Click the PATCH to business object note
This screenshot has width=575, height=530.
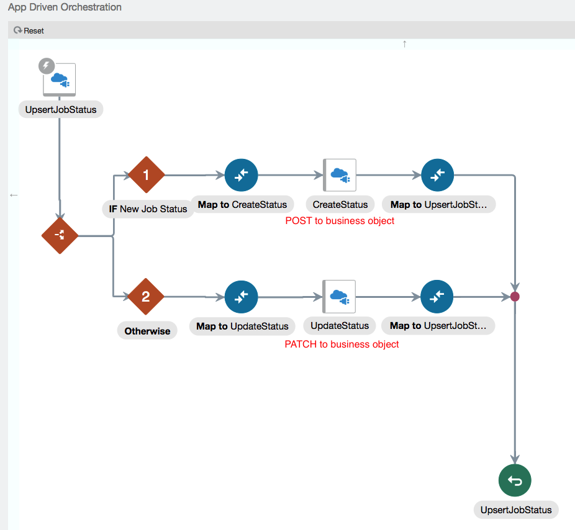(x=342, y=344)
